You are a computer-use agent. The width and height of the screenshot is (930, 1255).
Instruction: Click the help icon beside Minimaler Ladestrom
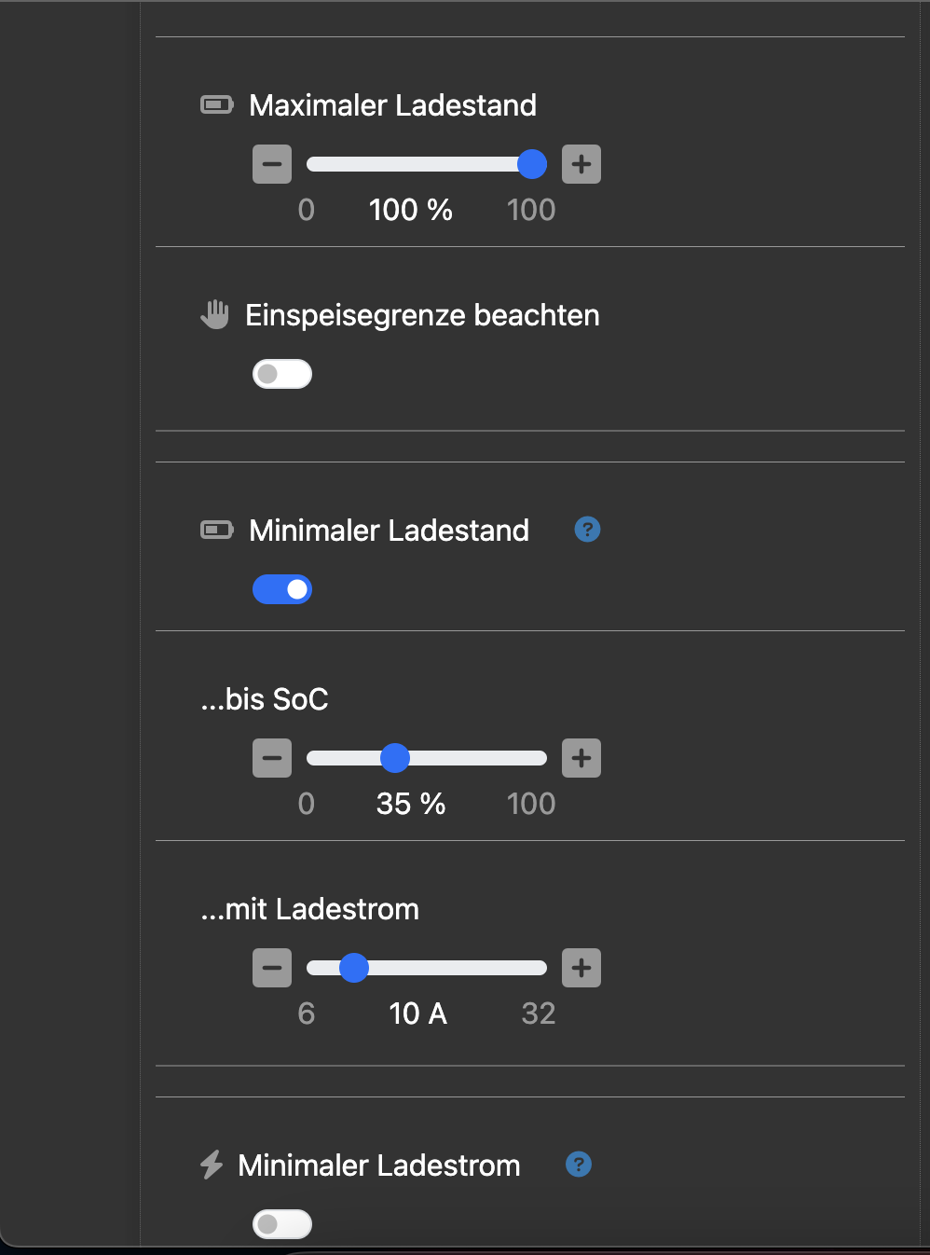(x=579, y=1165)
